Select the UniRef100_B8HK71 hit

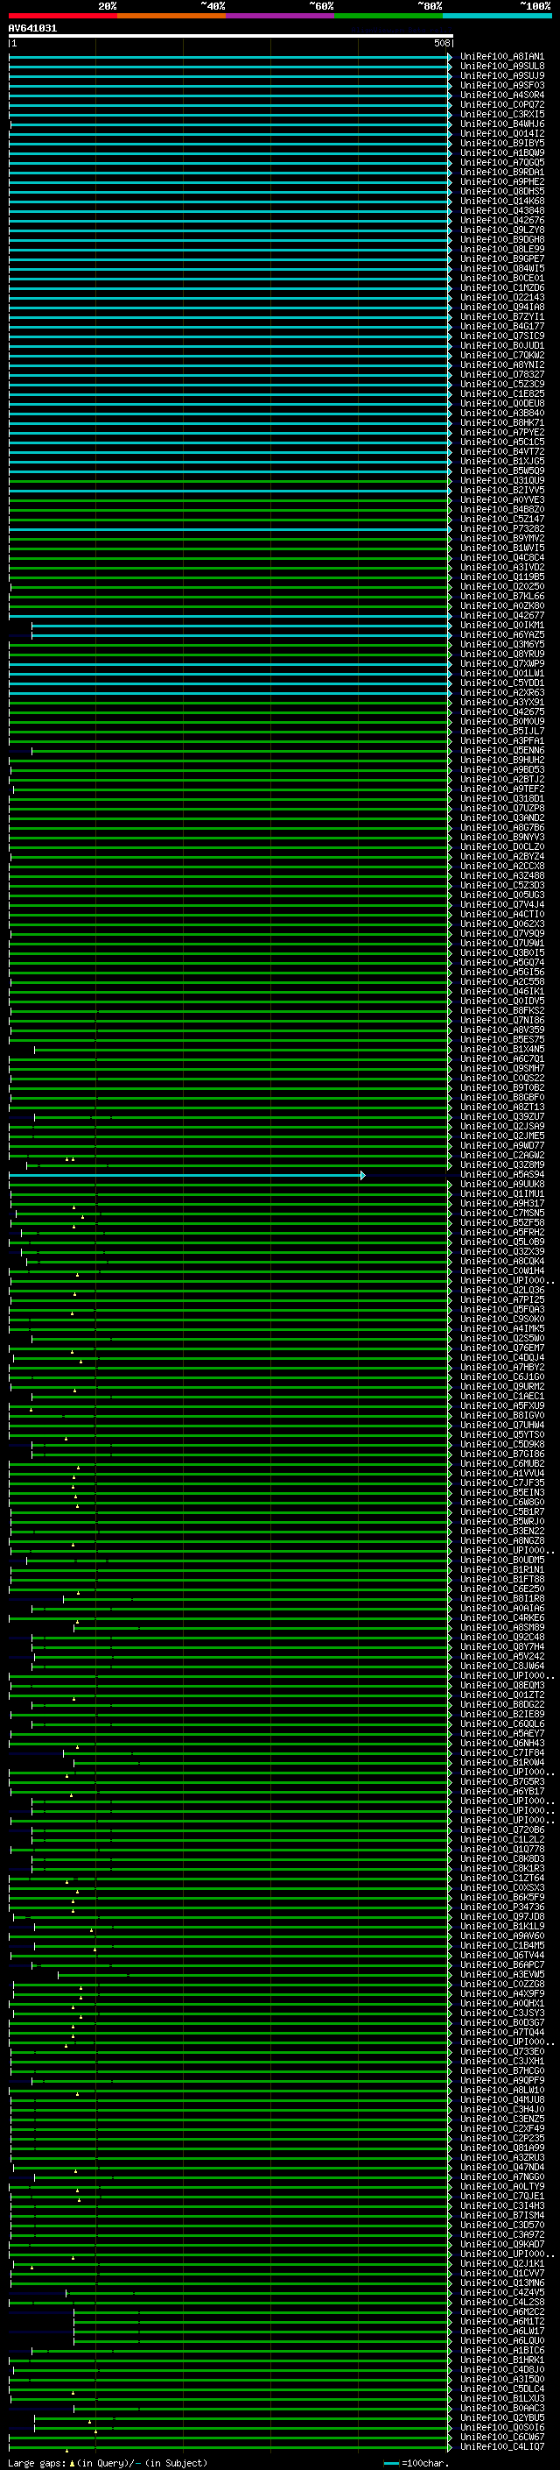501,423
